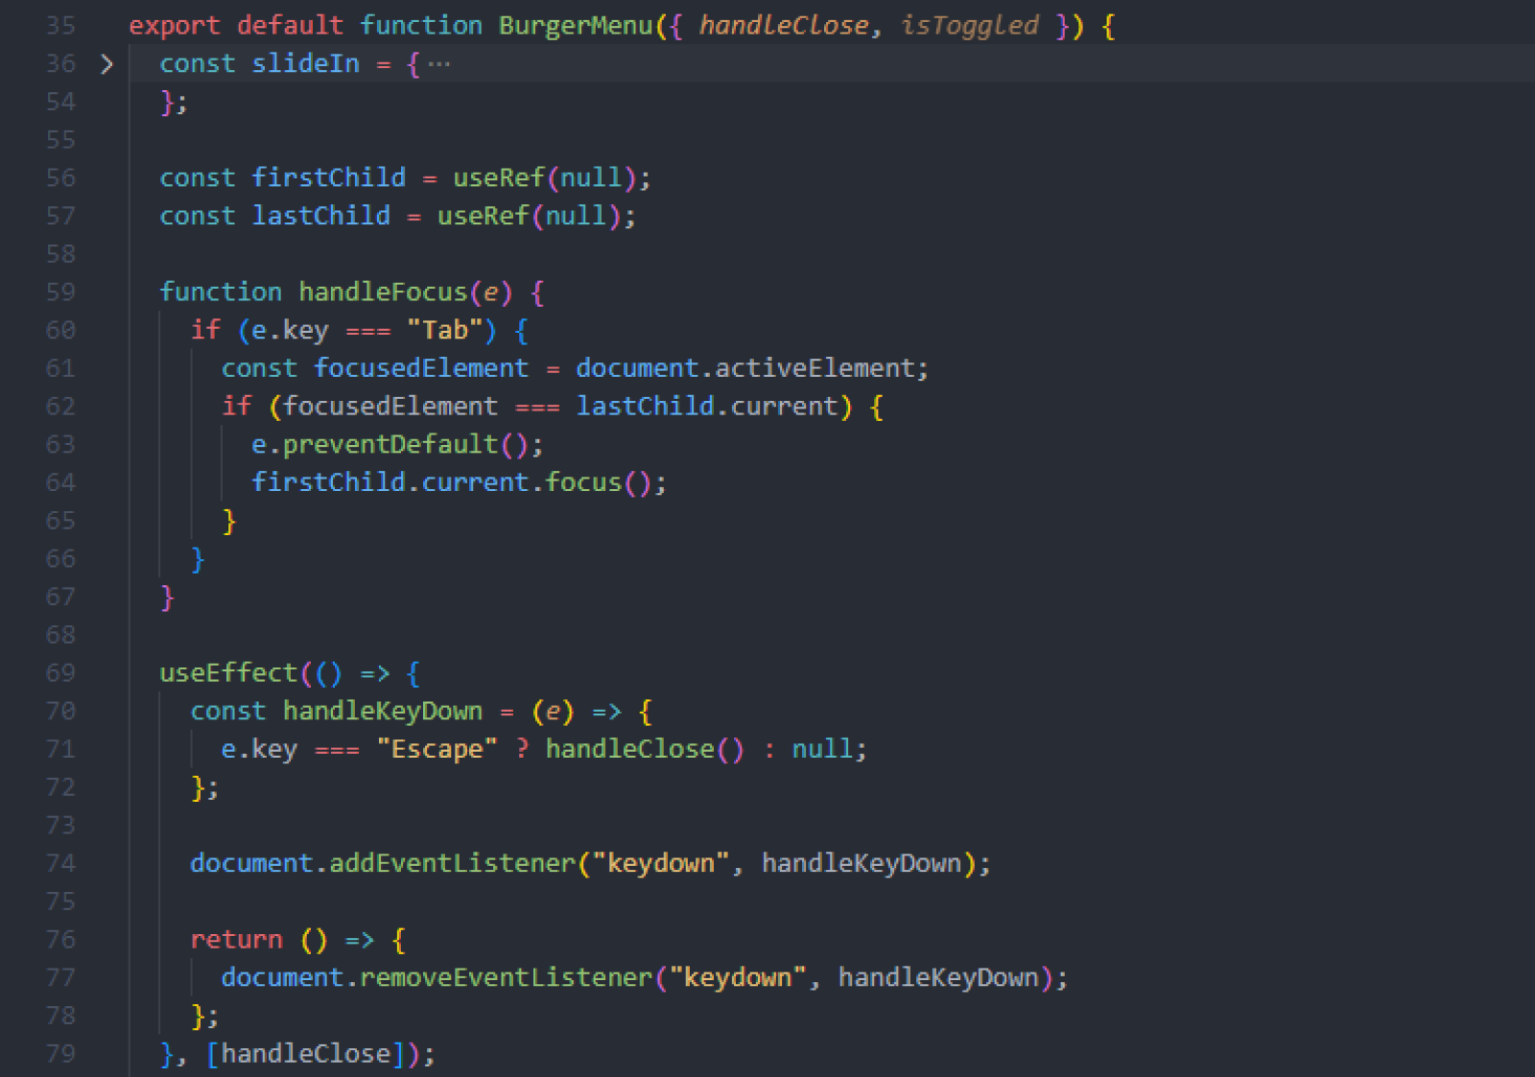Click line number 59 in gutter

pos(60,293)
